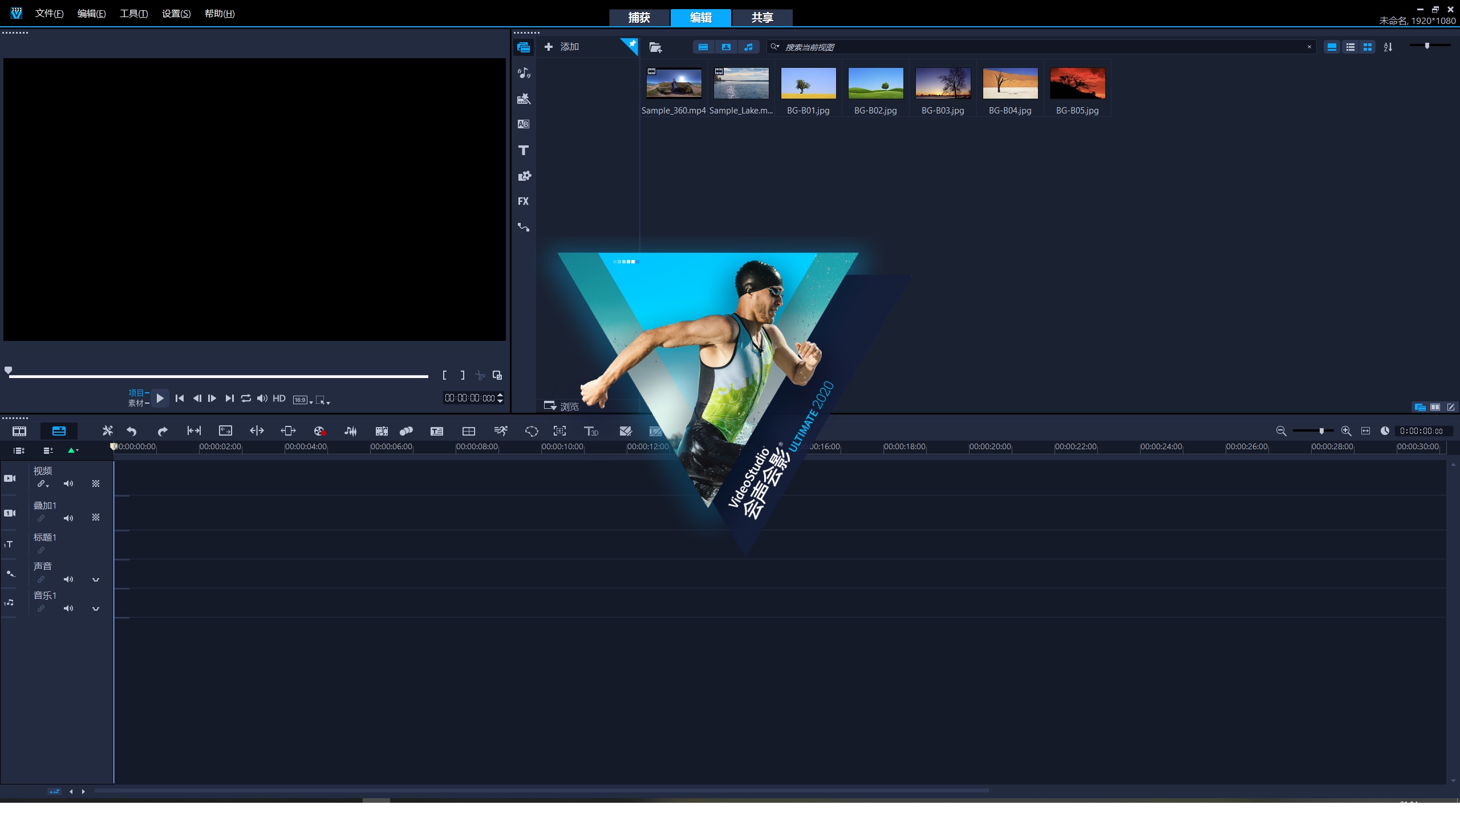This screenshot has height=821, width=1460.
Task: Mute the 视频 track audio
Action: point(68,483)
